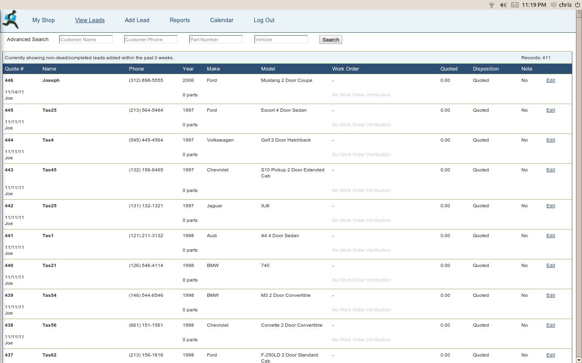
Task: Click the Quote # column header
Action: (x=14, y=69)
